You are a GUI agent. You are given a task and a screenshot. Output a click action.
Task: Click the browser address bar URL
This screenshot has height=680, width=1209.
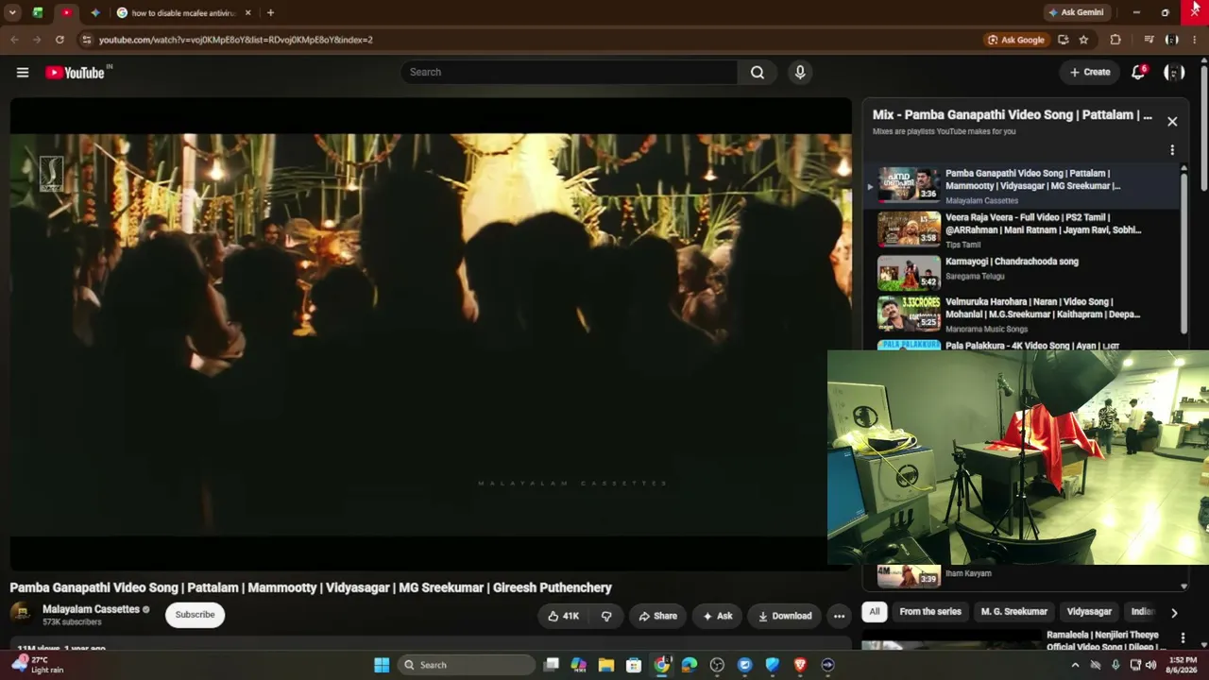point(236,40)
